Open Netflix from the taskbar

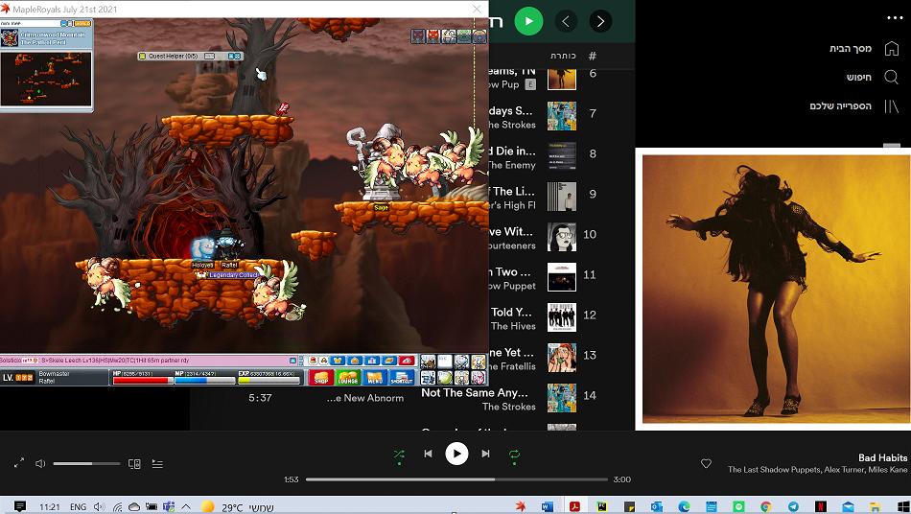click(820, 506)
